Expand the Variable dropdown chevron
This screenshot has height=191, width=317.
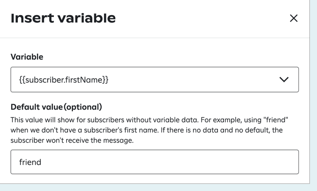[284, 80]
